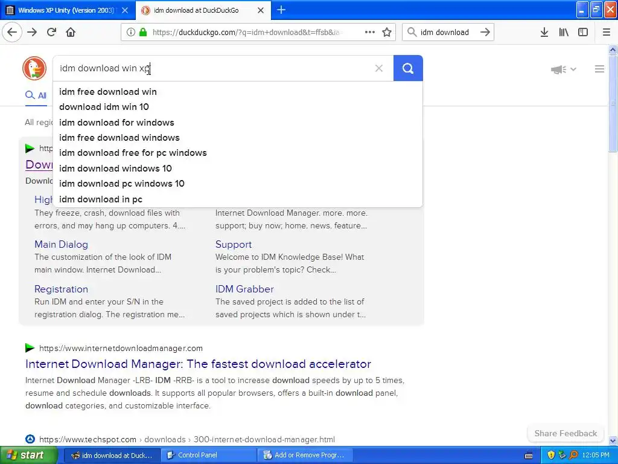Click the vertical scrollbar thumb
This screenshot has height=464, width=618.
(613, 103)
